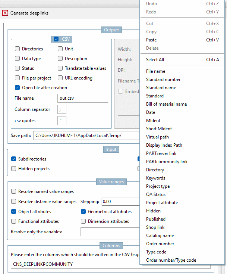Click the Generate deeplinks app icon
This screenshot has height=274, width=227.
5,13
